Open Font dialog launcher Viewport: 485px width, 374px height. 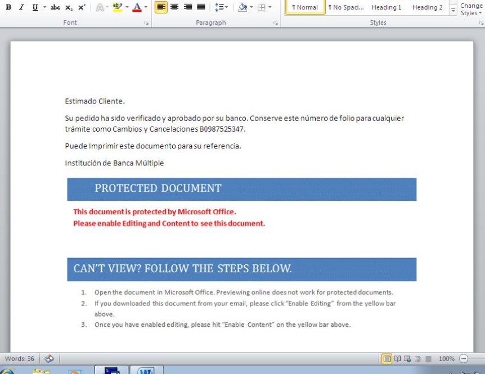click(146, 23)
